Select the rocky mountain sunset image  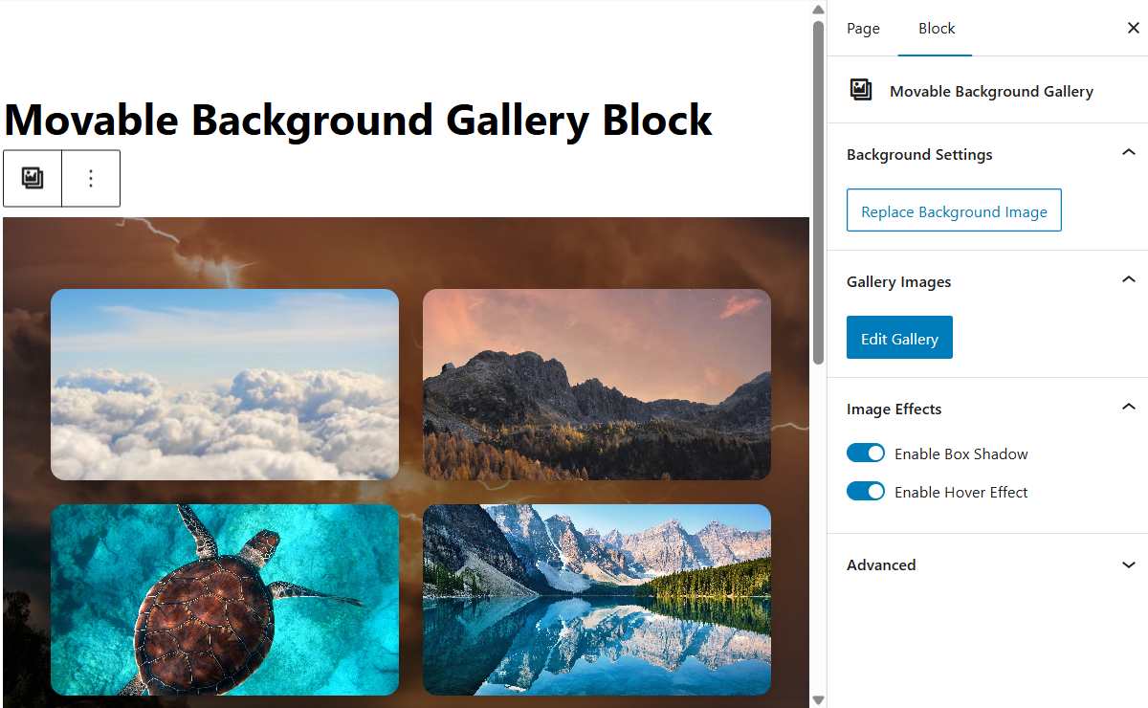point(597,385)
